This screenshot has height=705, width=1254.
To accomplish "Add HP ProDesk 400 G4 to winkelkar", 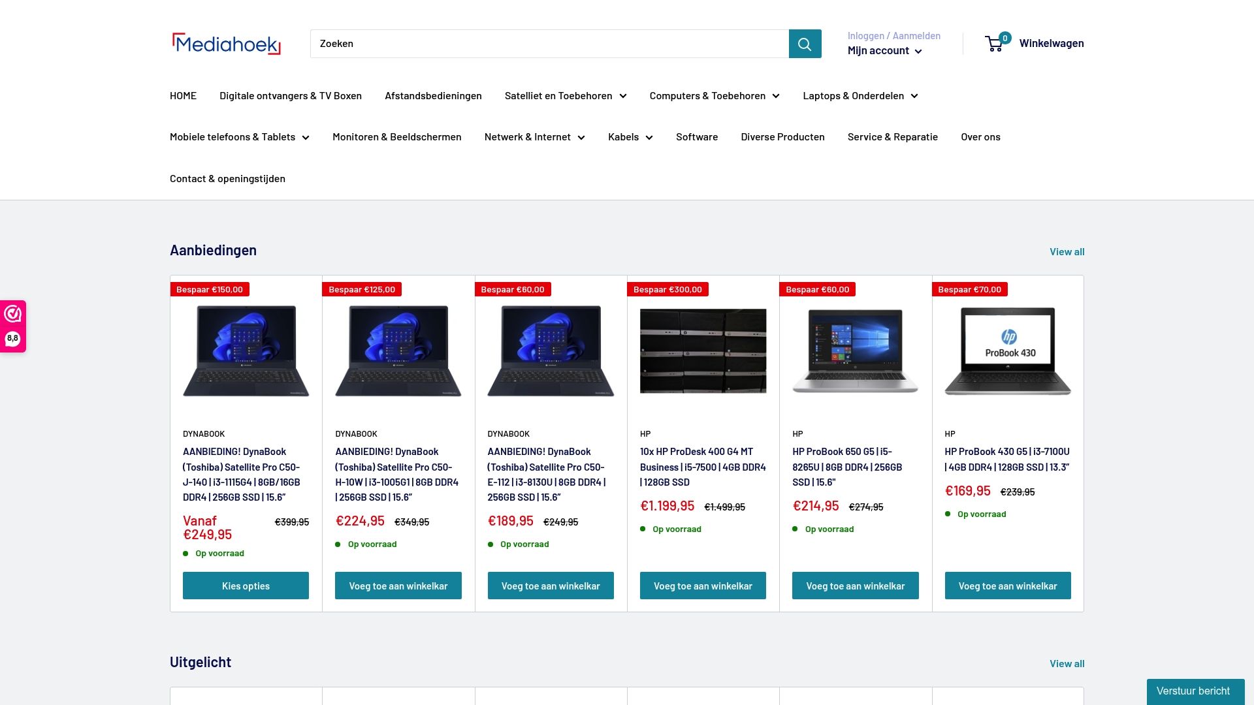I will [703, 586].
